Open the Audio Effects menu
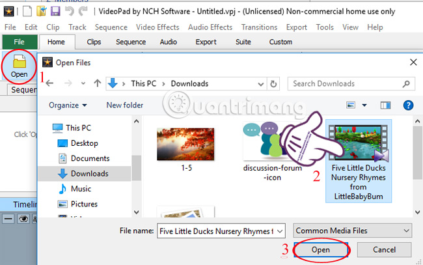 click(x=210, y=27)
